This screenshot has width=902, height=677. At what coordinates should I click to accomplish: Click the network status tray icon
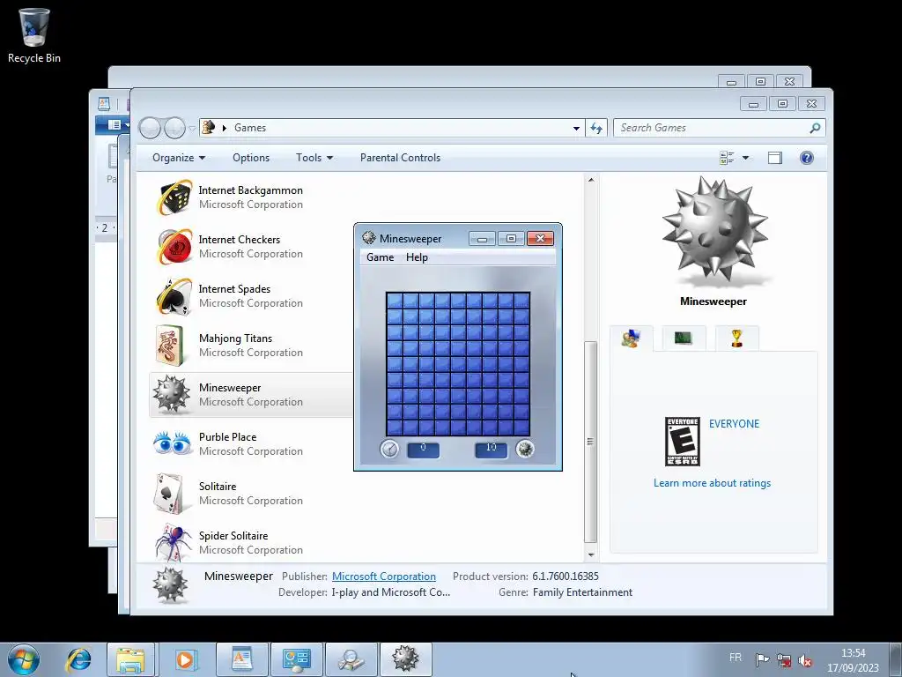[x=784, y=659]
